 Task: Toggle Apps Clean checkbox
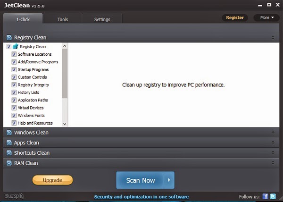pos(9,143)
